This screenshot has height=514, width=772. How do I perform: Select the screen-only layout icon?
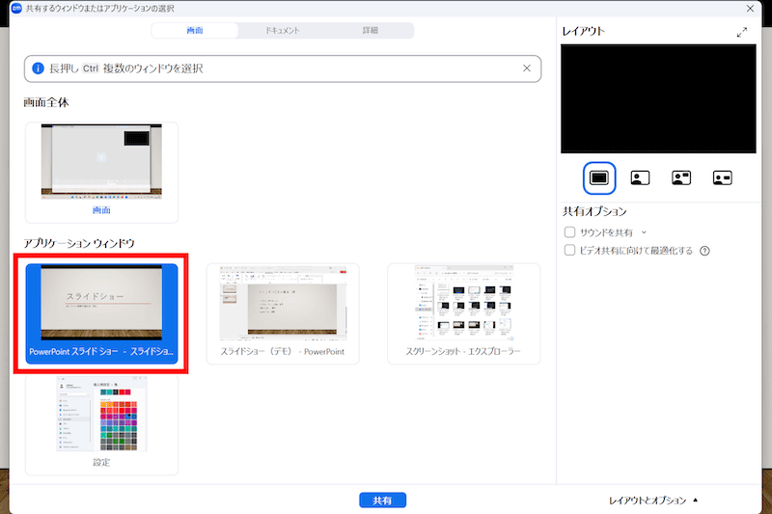pos(598,177)
